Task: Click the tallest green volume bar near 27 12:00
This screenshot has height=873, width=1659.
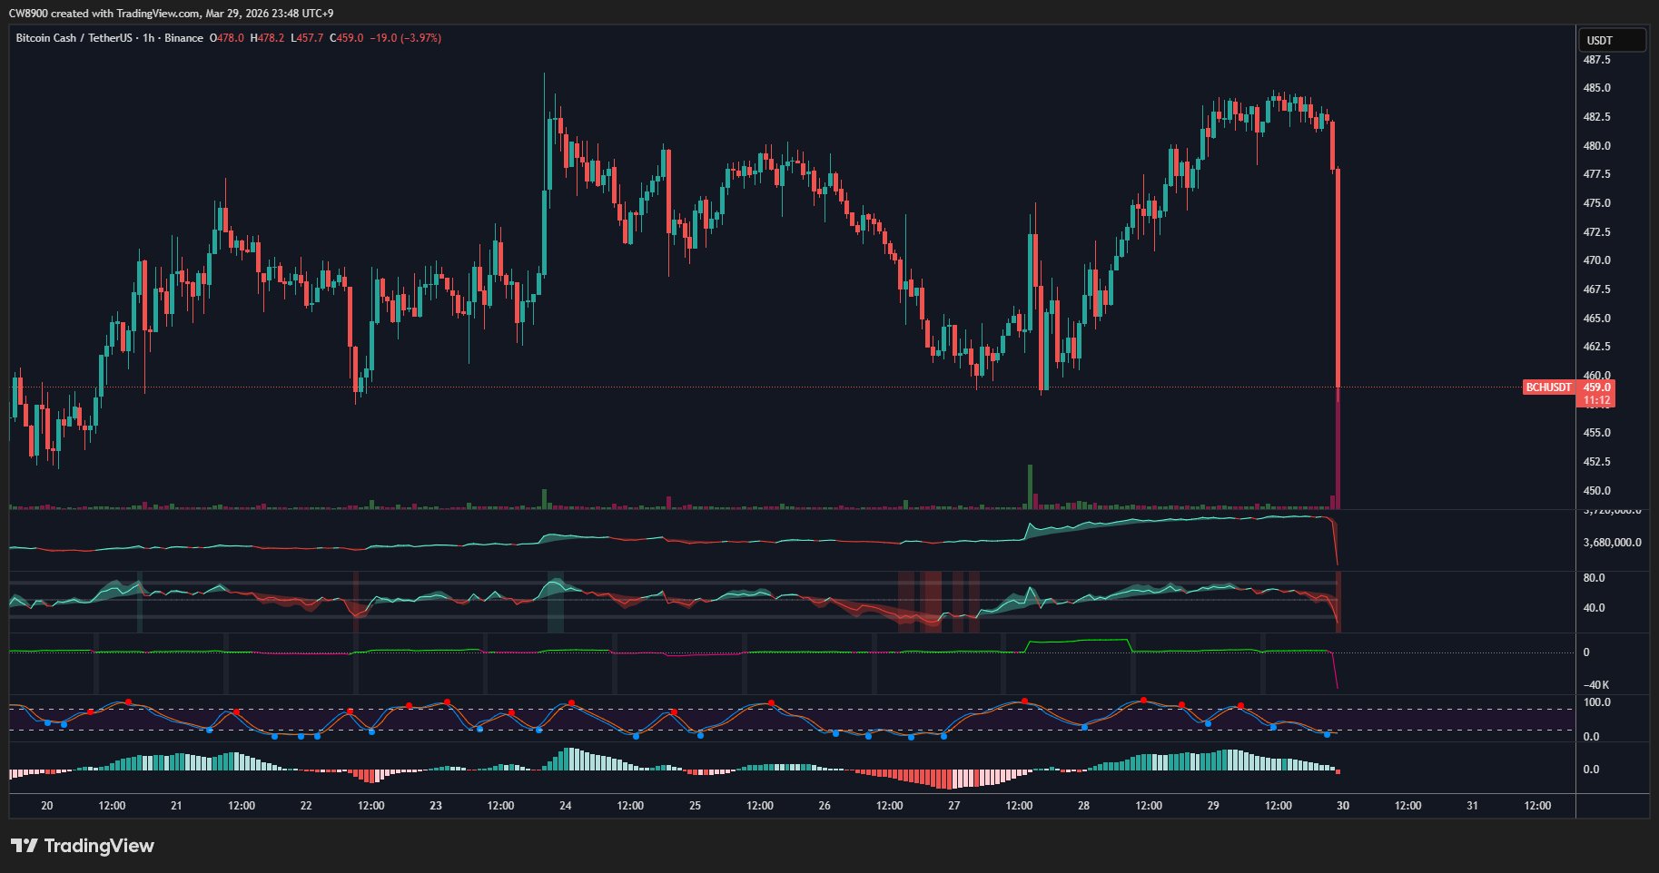Action: click(1030, 486)
